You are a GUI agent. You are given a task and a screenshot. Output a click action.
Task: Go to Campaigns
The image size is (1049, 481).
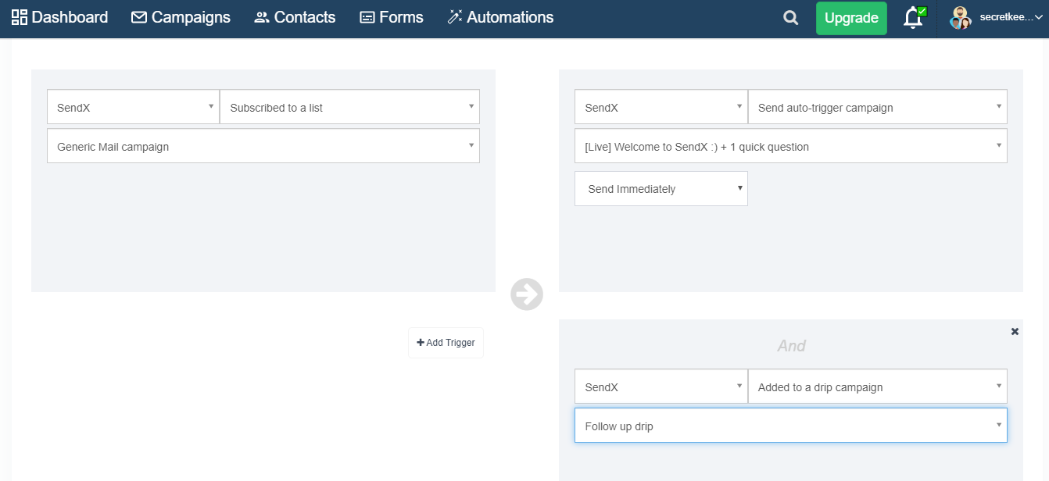click(x=181, y=17)
